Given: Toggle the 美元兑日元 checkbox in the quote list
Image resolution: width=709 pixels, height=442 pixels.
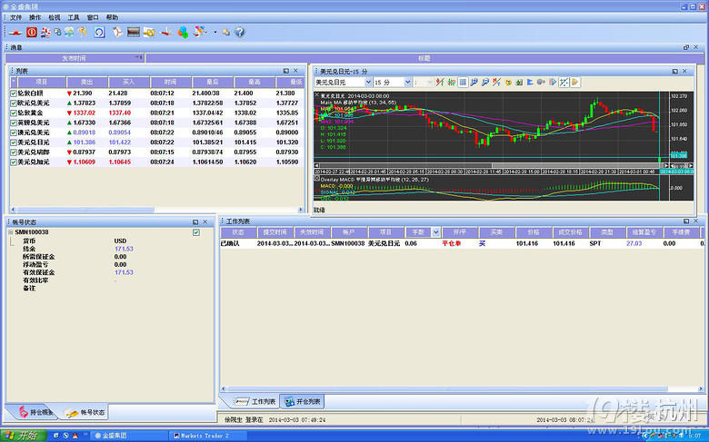Looking at the screenshot, I should (x=14, y=142).
